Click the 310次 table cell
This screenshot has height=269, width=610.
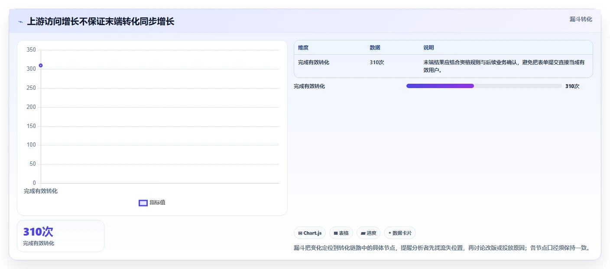[376, 62]
